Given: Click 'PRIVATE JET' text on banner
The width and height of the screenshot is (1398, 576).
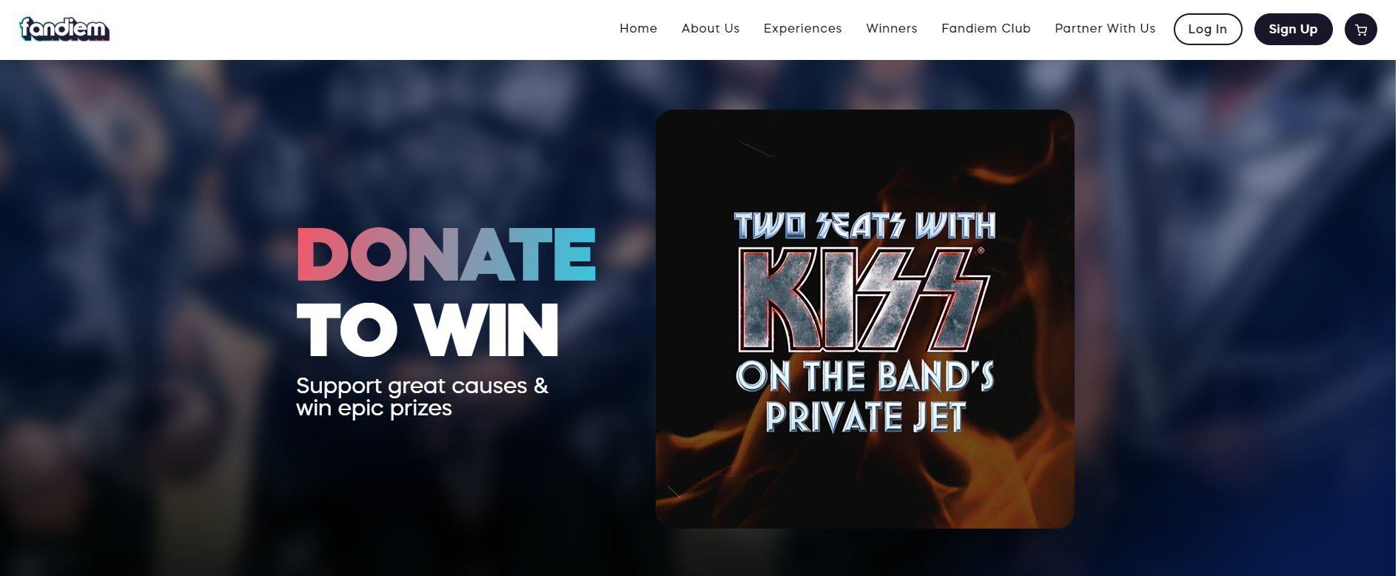Looking at the screenshot, I should click(x=865, y=418).
